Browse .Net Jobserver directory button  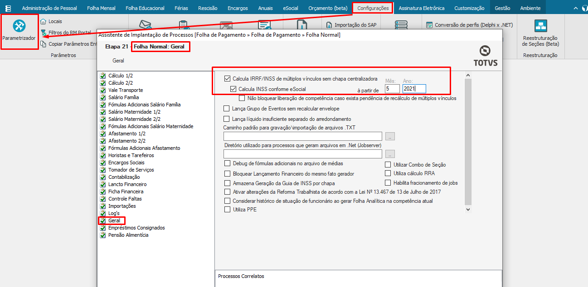pos(390,154)
